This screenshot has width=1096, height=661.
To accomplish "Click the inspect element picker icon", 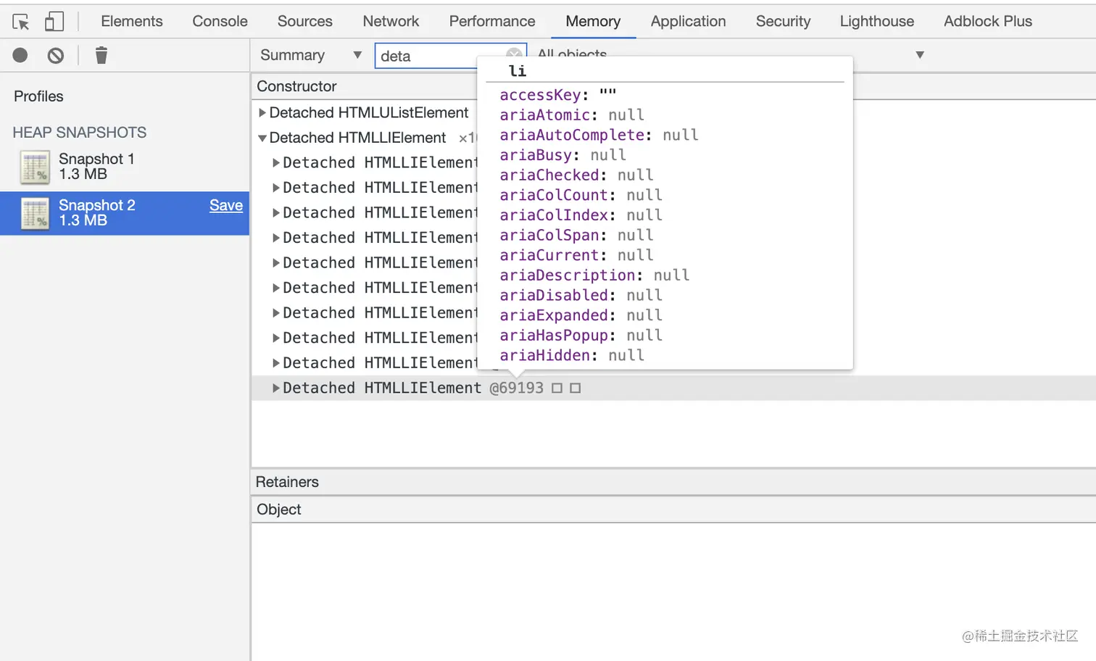I will tap(21, 22).
